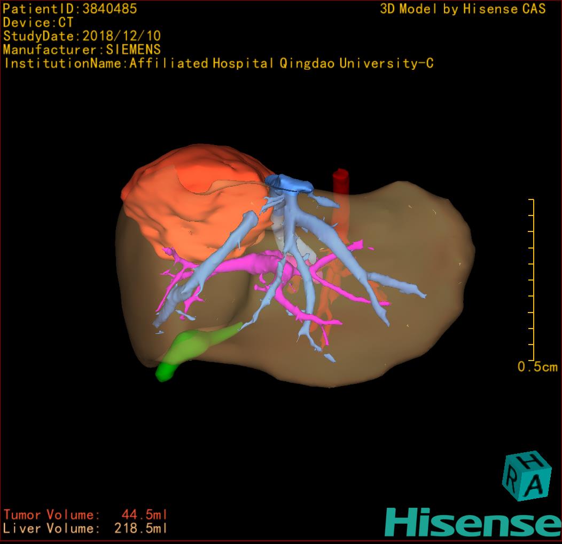Image resolution: width=562 pixels, height=544 pixels.
Task: Click the Tumor Volume 44.5ml readout
Action: click(85, 515)
